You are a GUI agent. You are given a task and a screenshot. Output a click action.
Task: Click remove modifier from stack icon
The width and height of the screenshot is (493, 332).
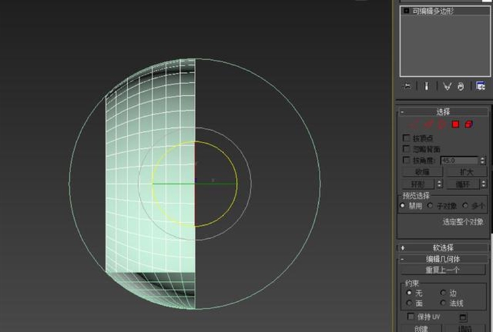click(461, 86)
